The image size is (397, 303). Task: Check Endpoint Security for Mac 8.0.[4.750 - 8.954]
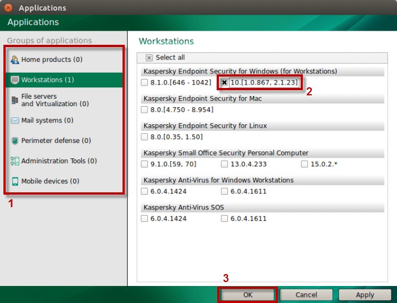[x=145, y=110]
